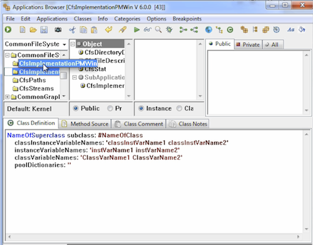Click the open folder toolbar icon
Image resolution: width=313 pixels, height=245 pixels.
33,30
